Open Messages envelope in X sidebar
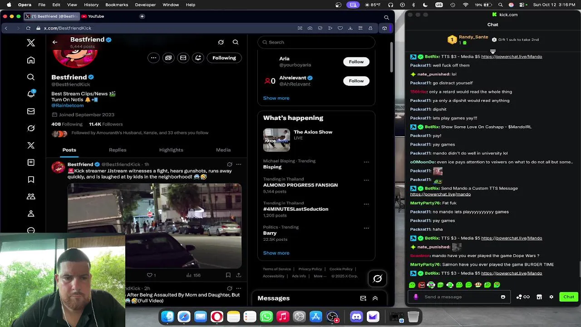This screenshot has width=581, height=327. coord(31,111)
